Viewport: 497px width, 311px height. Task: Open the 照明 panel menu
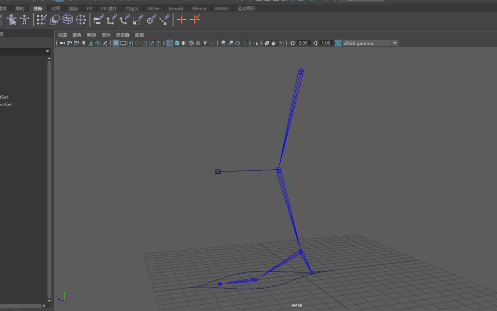tap(91, 35)
